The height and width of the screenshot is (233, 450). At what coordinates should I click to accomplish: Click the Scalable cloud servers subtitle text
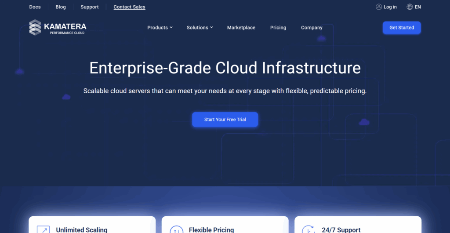click(225, 91)
